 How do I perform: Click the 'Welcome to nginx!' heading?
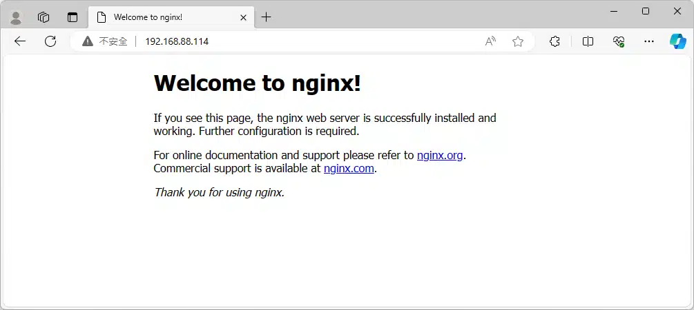[x=257, y=83]
